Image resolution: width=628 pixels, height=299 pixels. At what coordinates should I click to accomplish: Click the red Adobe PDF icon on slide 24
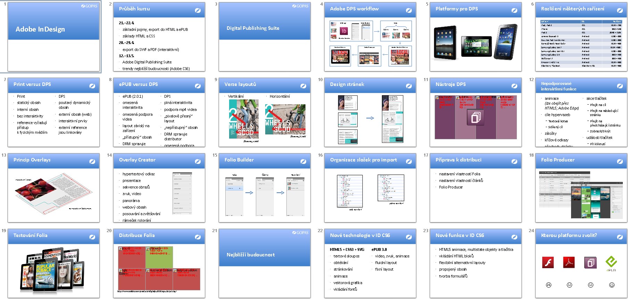tap(569, 262)
